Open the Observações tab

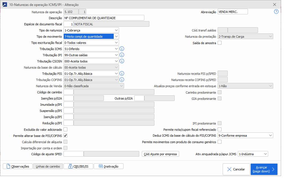(x=17, y=166)
